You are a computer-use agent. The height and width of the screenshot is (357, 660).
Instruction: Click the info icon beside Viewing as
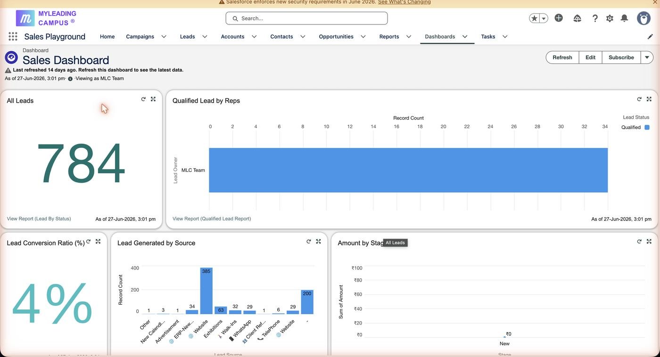click(x=70, y=79)
